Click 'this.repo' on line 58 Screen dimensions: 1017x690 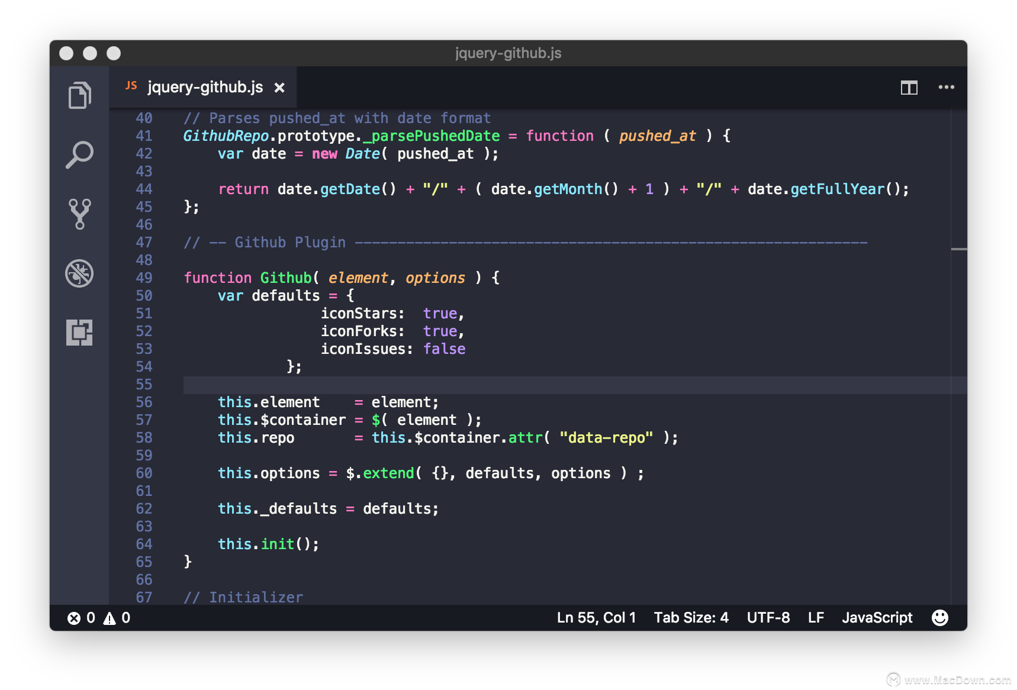coord(256,438)
